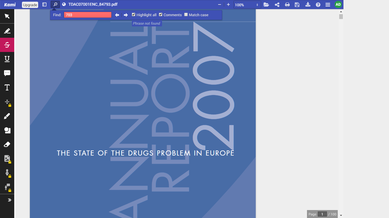Zoom in with the plus button
Screen dimensions: 389x218
[228, 5]
